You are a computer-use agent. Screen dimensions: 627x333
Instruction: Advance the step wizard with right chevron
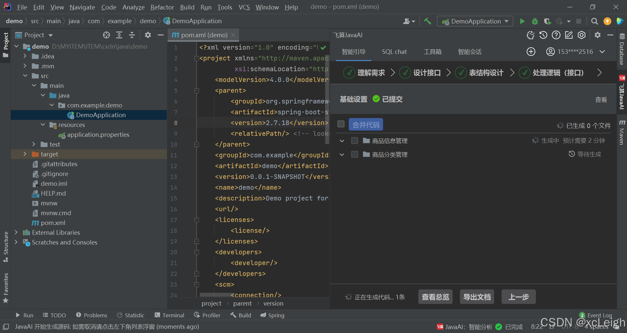599,72
